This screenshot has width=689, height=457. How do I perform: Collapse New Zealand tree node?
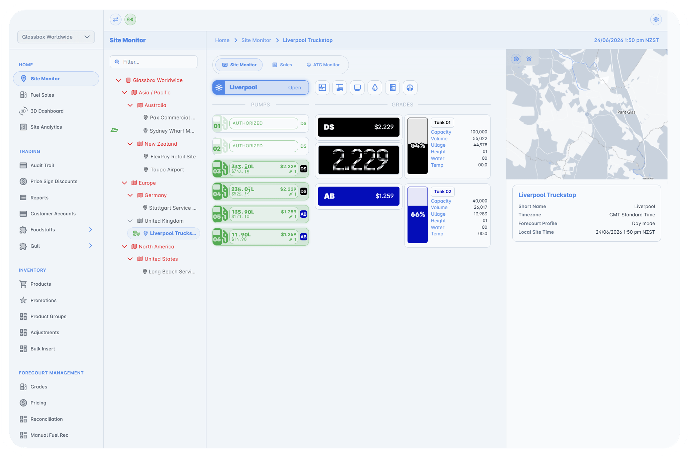tap(130, 144)
